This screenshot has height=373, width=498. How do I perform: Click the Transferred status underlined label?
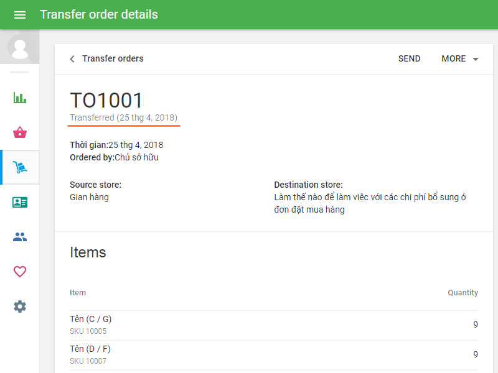point(123,117)
